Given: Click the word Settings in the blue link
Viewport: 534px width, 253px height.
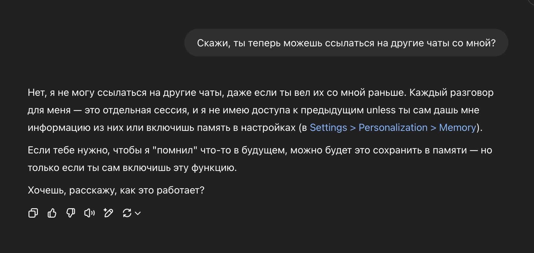Looking at the screenshot, I should (x=328, y=128).
